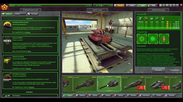Click the gold container news thumbnail
This screenshot has width=183, height=102.
[x=7, y=60]
